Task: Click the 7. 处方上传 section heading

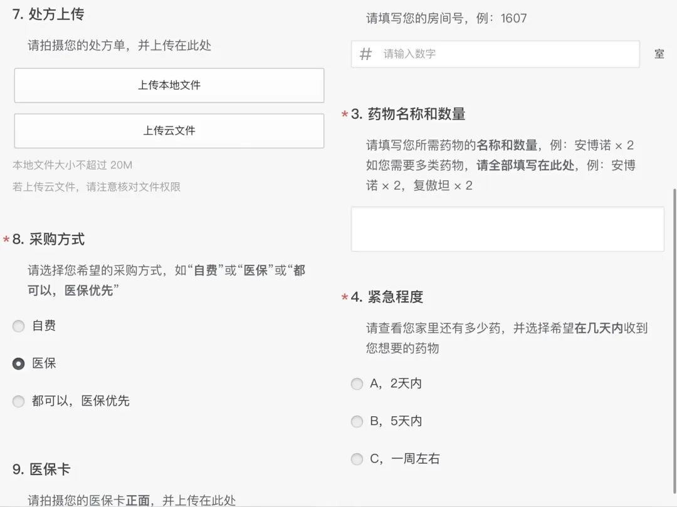Action: click(48, 14)
